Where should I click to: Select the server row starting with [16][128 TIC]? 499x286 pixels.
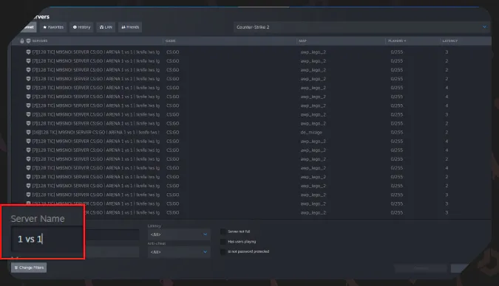251,133
